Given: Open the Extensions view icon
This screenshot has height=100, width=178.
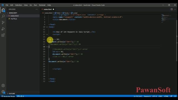Looking at the screenshot, I should coord(3,35).
